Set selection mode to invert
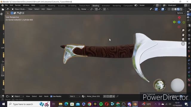The height and width of the screenshot is (107, 191). [20, 13]
